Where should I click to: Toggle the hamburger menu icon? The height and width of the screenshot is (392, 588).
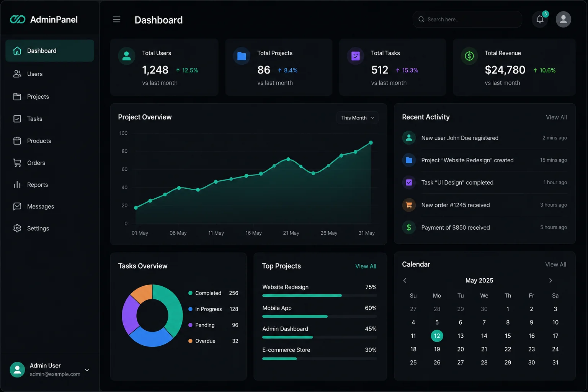(117, 20)
